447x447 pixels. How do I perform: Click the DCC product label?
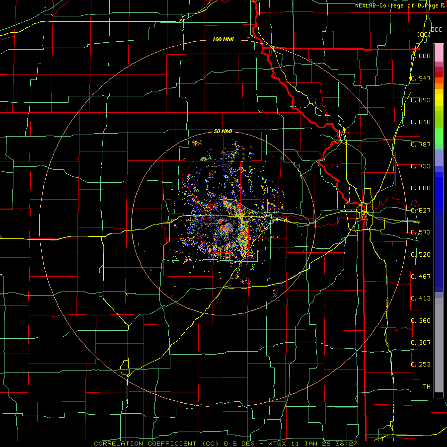(436, 30)
